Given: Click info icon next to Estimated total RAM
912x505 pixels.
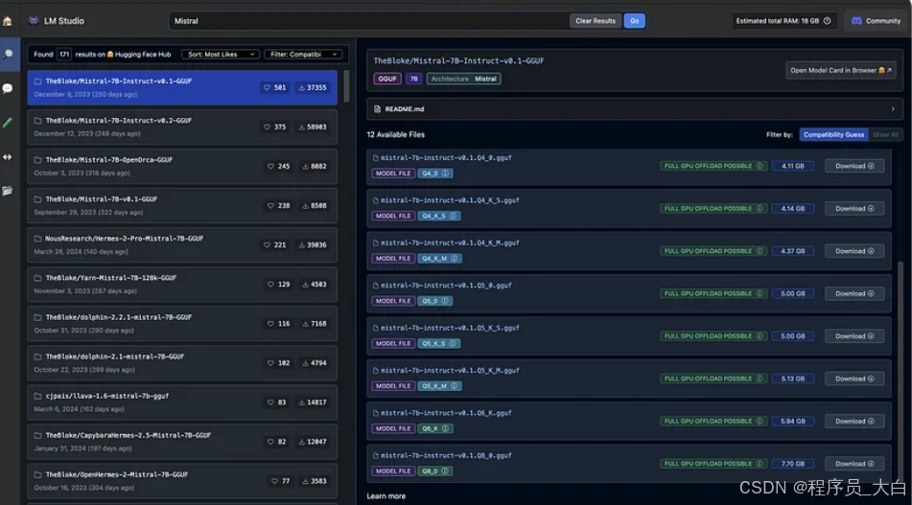Looking at the screenshot, I should pos(827,21).
